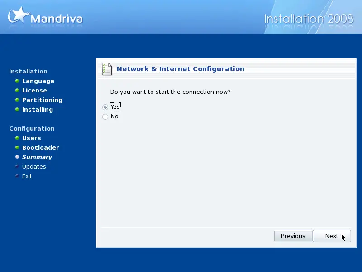Click the Bootloader step label
This screenshot has height=272, width=362.
[40, 148]
